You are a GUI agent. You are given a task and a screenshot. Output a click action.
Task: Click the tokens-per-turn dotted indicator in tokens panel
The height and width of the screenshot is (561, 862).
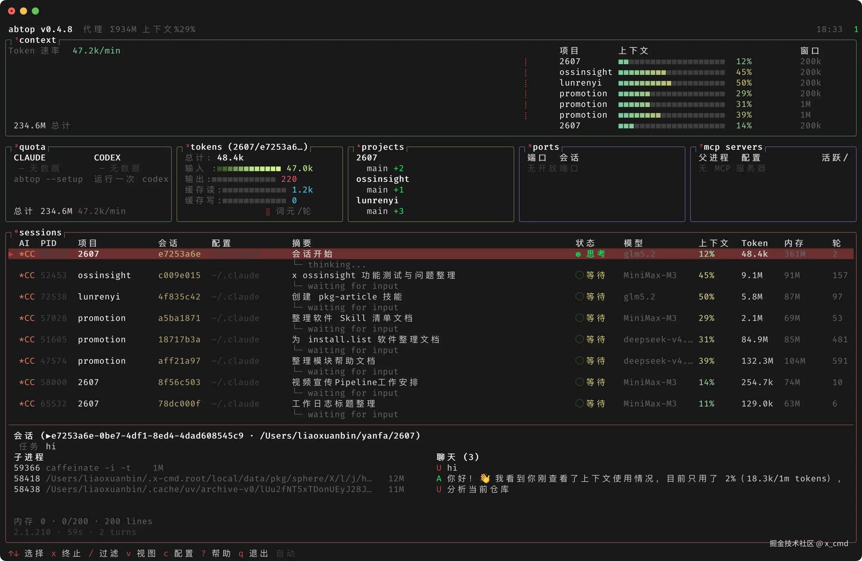click(268, 212)
